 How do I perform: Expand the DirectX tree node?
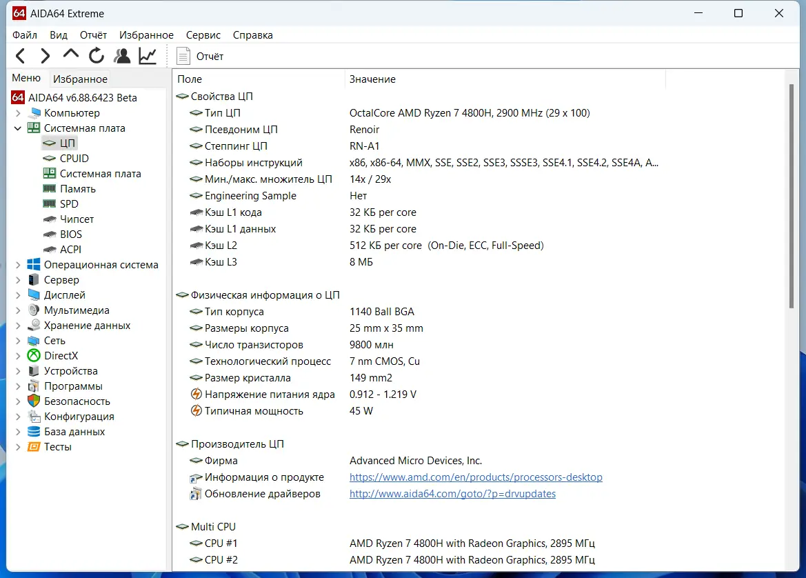click(18, 356)
